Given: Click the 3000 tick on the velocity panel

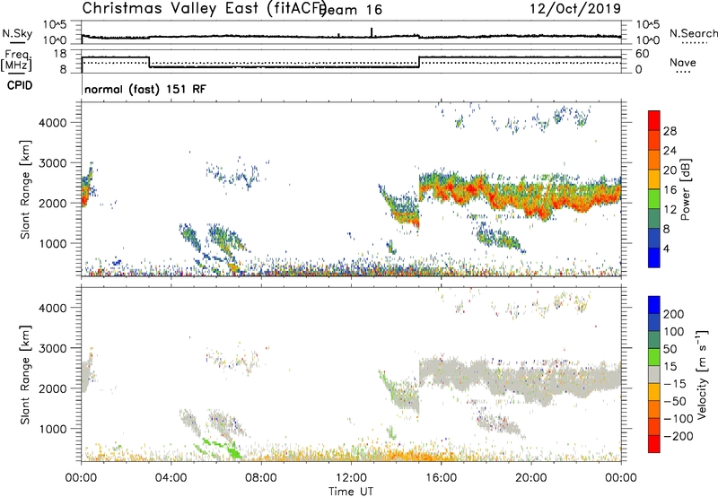Looking at the screenshot, I should (x=53, y=348).
